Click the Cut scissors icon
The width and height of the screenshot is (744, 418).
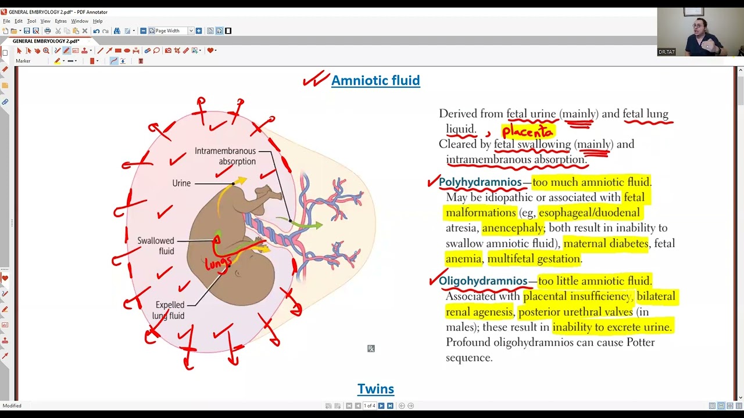click(x=58, y=31)
